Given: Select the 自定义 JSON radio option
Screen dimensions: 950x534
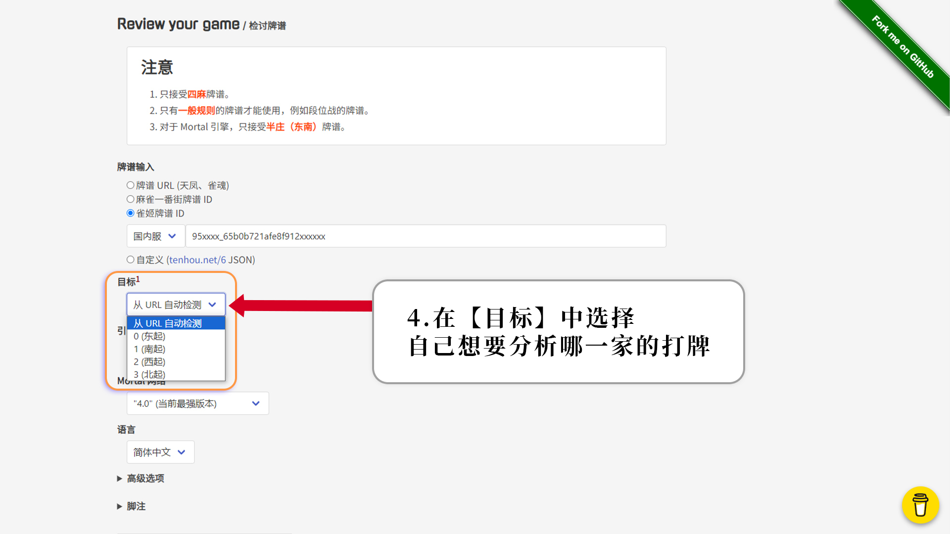Looking at the screenshot, I should 131,260.
